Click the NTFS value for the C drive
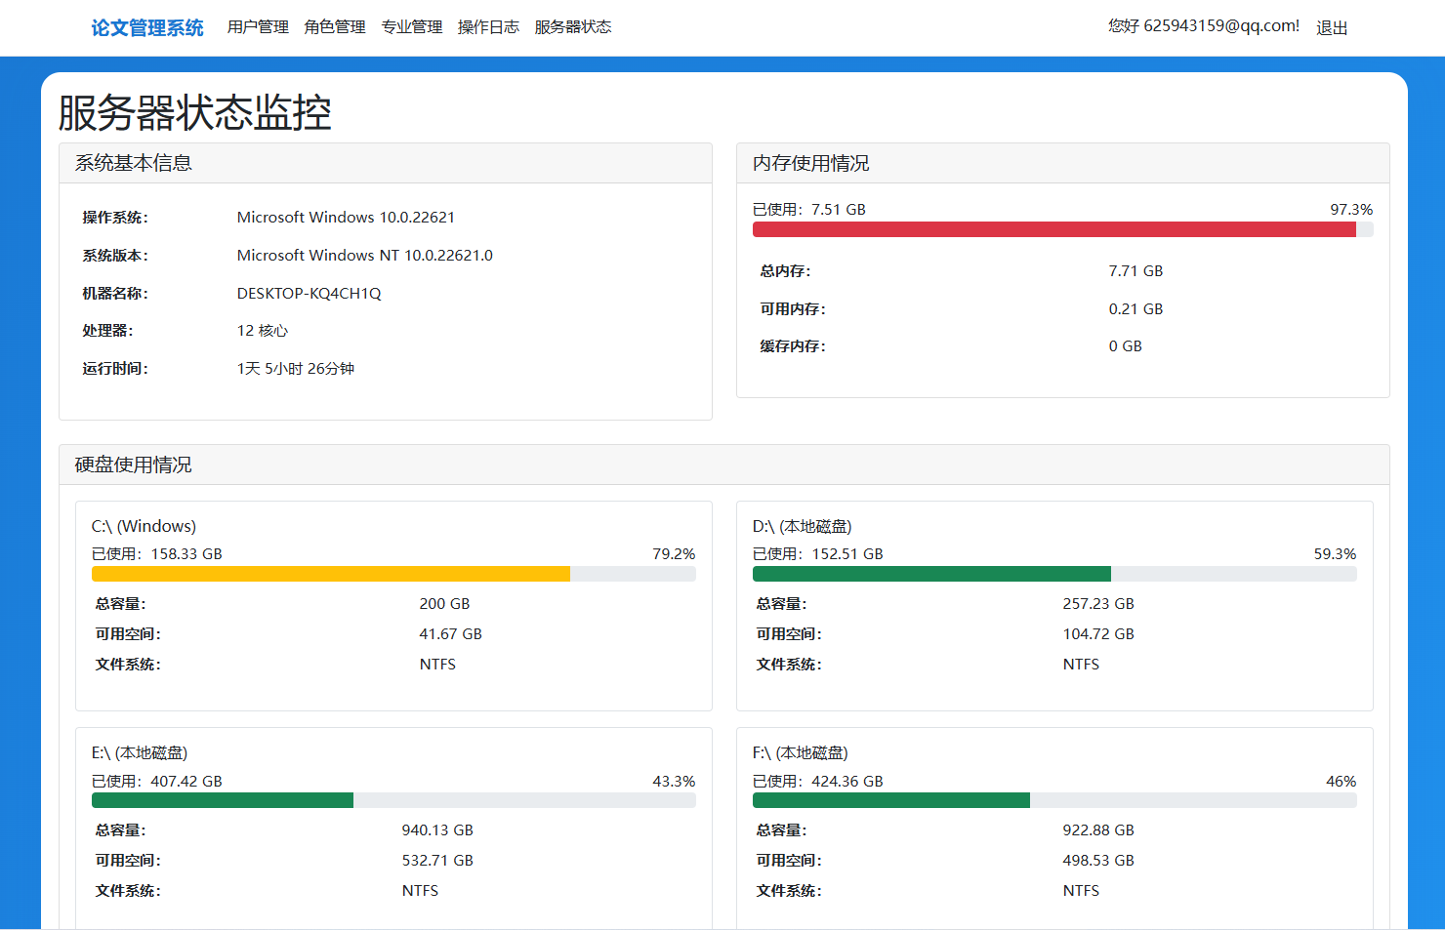 437,665
